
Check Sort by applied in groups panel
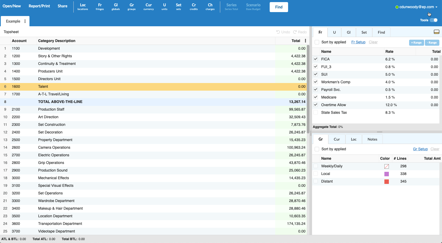(x=317, y=149)
